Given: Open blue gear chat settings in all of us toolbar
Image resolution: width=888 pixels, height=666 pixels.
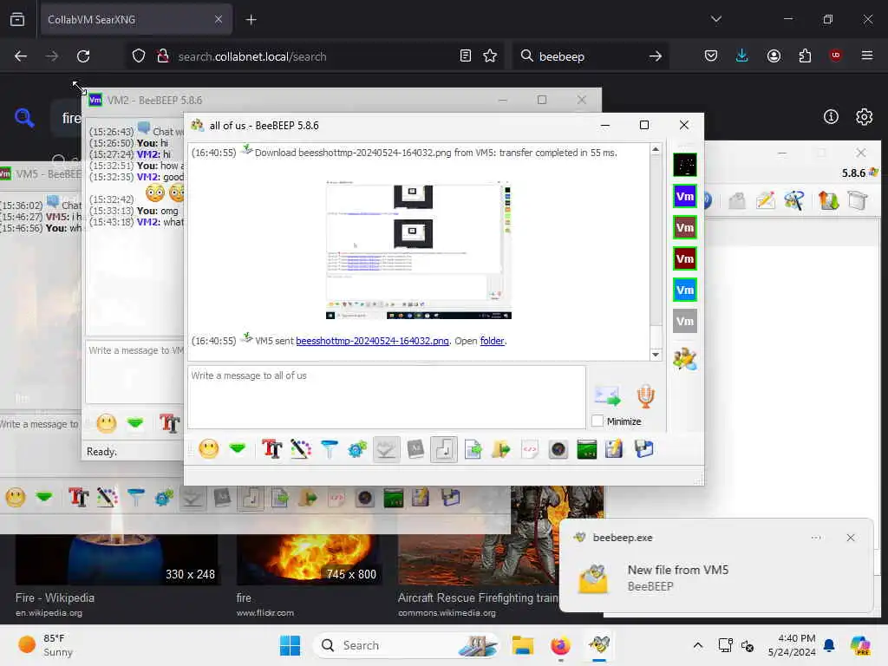Looking at the screenshot, I should pos(357,450).
